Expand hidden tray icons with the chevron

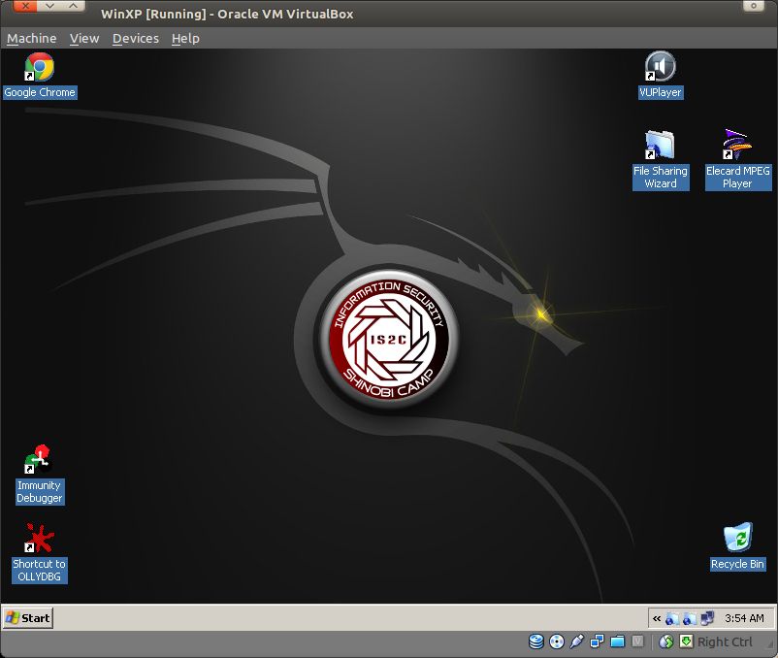(657, 618)
